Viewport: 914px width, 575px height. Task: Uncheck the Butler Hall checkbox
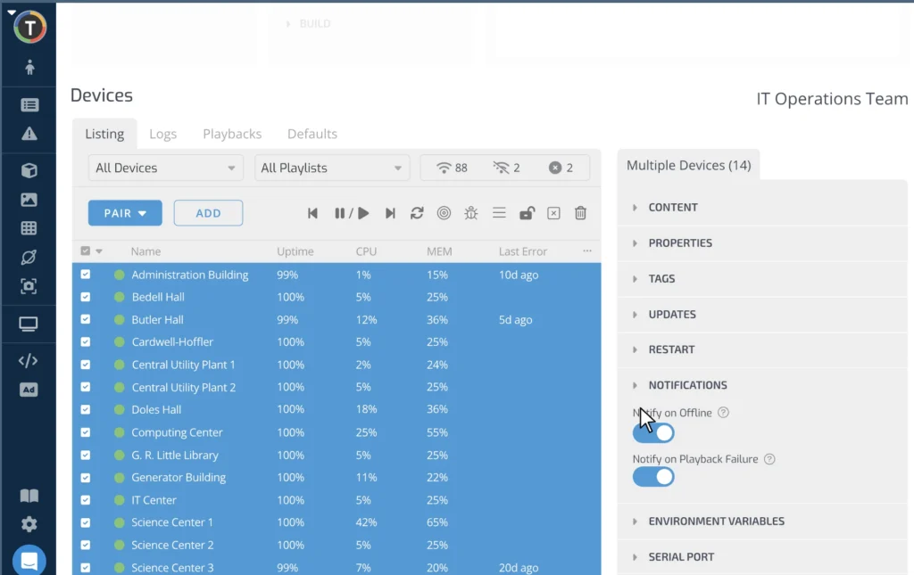[x=86, y=319]
